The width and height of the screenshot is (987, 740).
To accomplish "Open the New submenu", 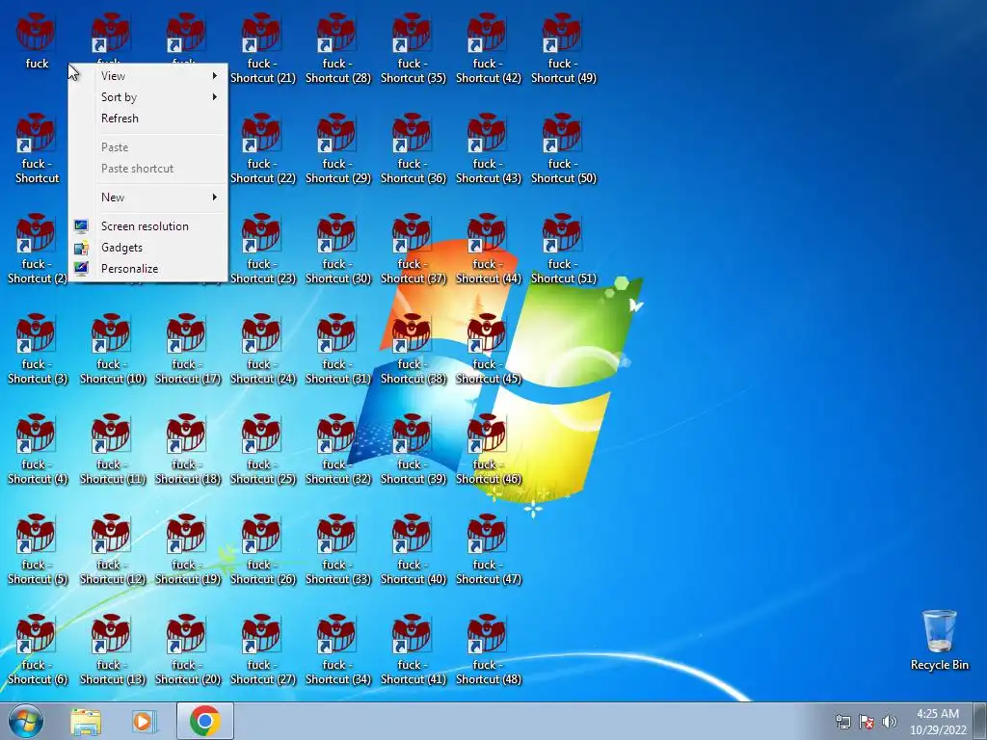I will 147,198.
